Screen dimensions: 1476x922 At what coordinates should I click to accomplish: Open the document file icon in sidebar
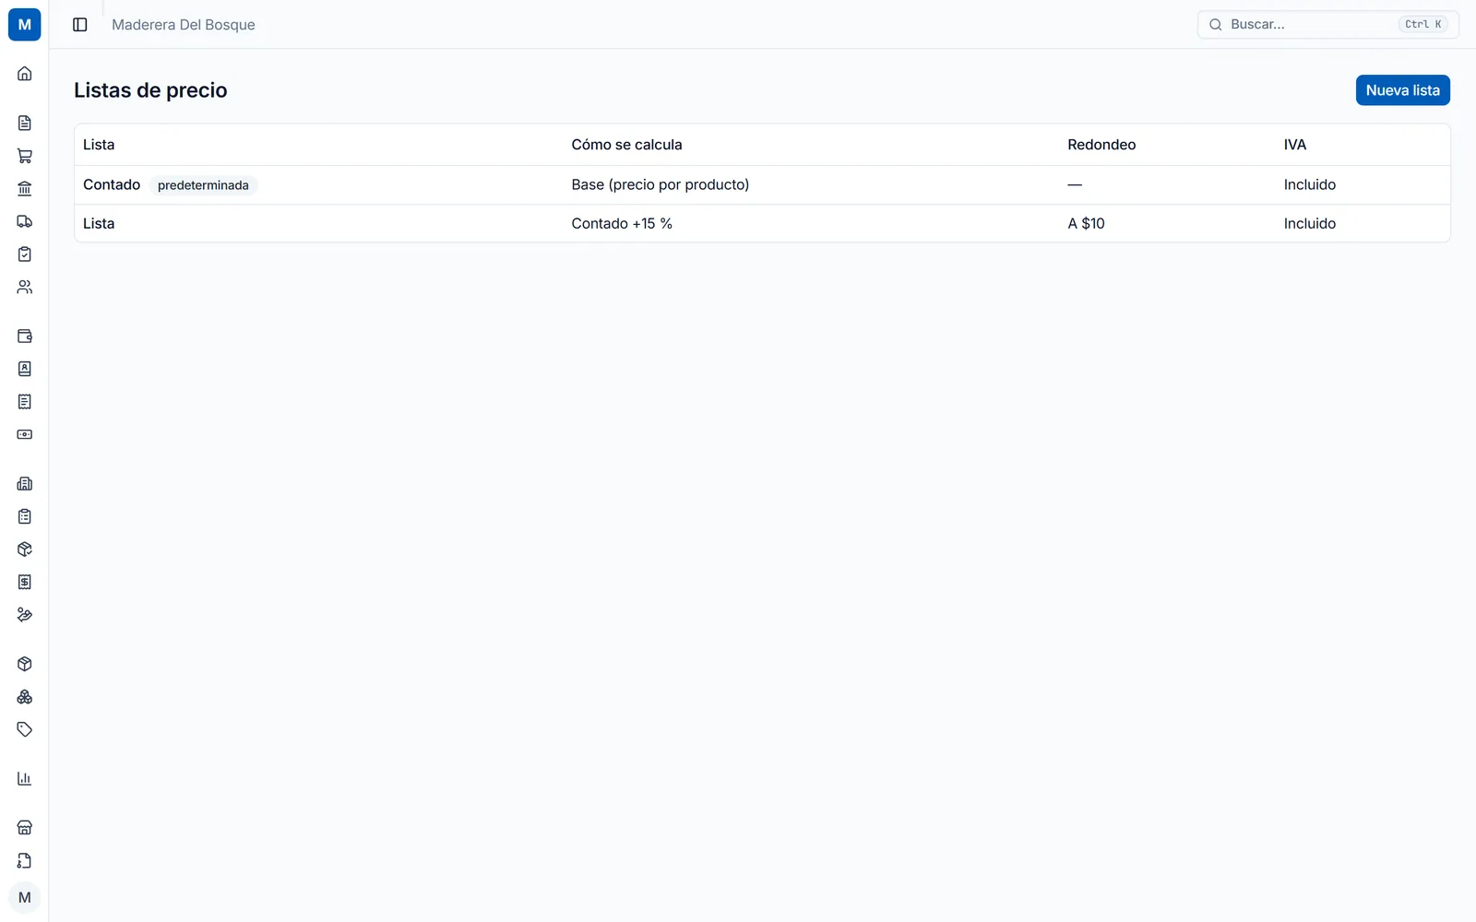click(x=25, y=123)
